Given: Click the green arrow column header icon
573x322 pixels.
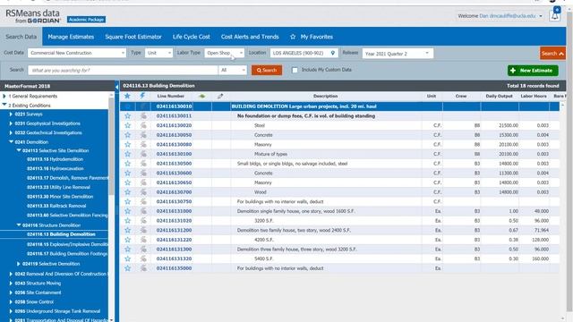Looking at the screenshot, I should pyautogui.click(x=201, y=96).
